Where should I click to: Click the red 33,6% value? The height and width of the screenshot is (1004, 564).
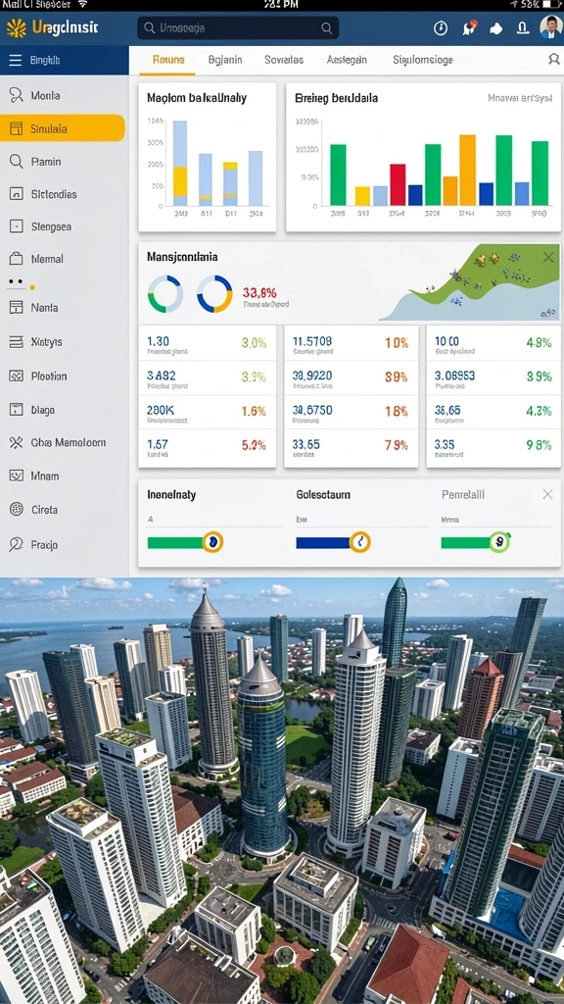pos(259,292)
